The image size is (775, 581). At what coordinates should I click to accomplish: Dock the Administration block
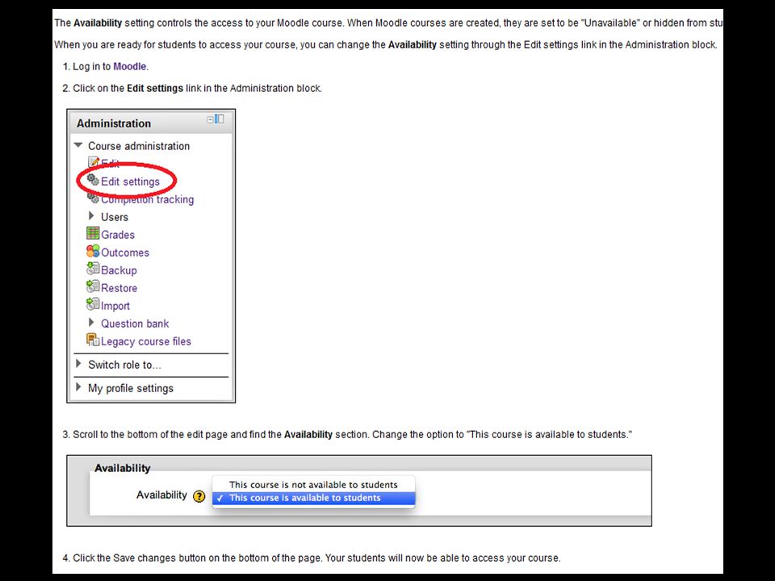point(219,119)
